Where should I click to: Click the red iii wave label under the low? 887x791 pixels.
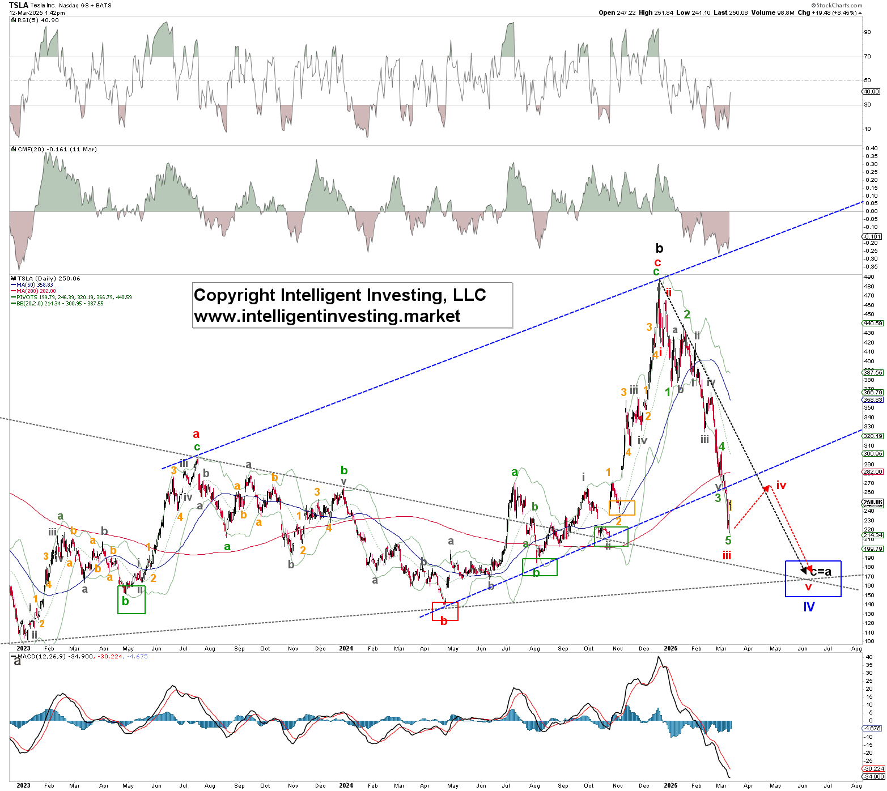[727, 555]
